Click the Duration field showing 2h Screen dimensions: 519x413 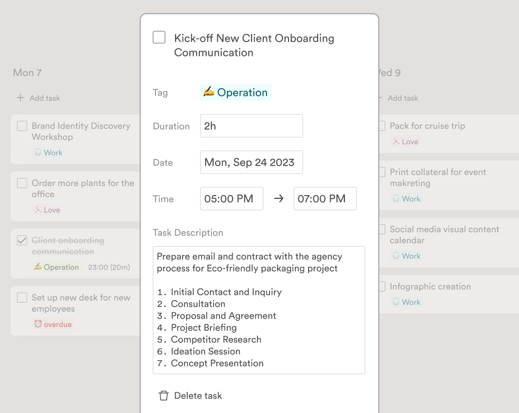pyautogui.click(x=251, y=126)
